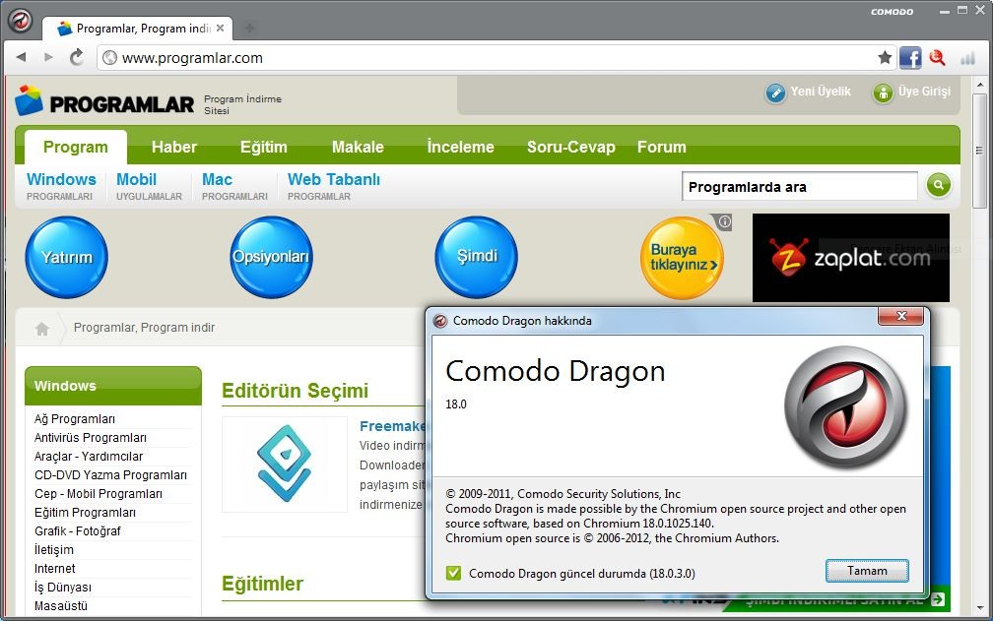Open Internet in the sidebar

pos(54,569)
